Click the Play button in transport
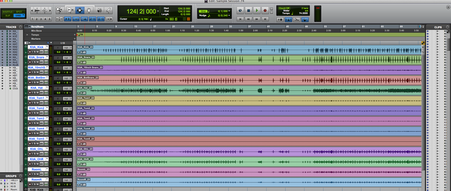 (x=257, y=11)
